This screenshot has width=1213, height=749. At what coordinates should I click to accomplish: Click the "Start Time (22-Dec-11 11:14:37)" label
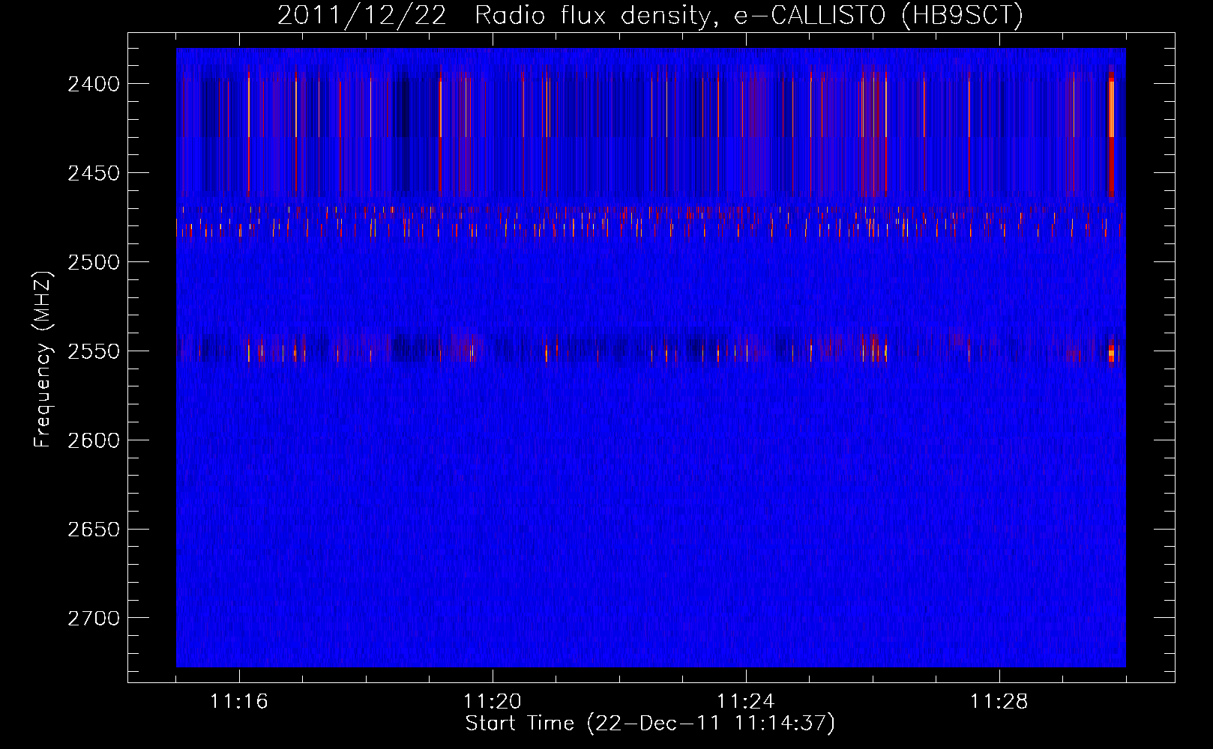[650, 724]
